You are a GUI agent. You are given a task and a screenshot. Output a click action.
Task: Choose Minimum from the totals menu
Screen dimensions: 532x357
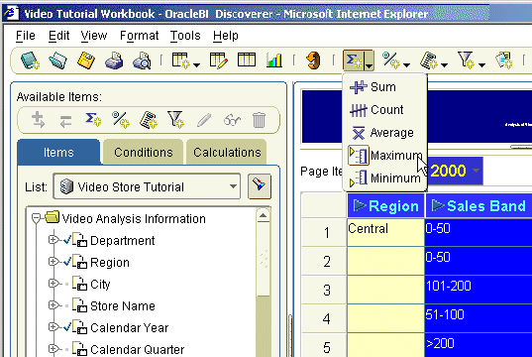point(384,178)
